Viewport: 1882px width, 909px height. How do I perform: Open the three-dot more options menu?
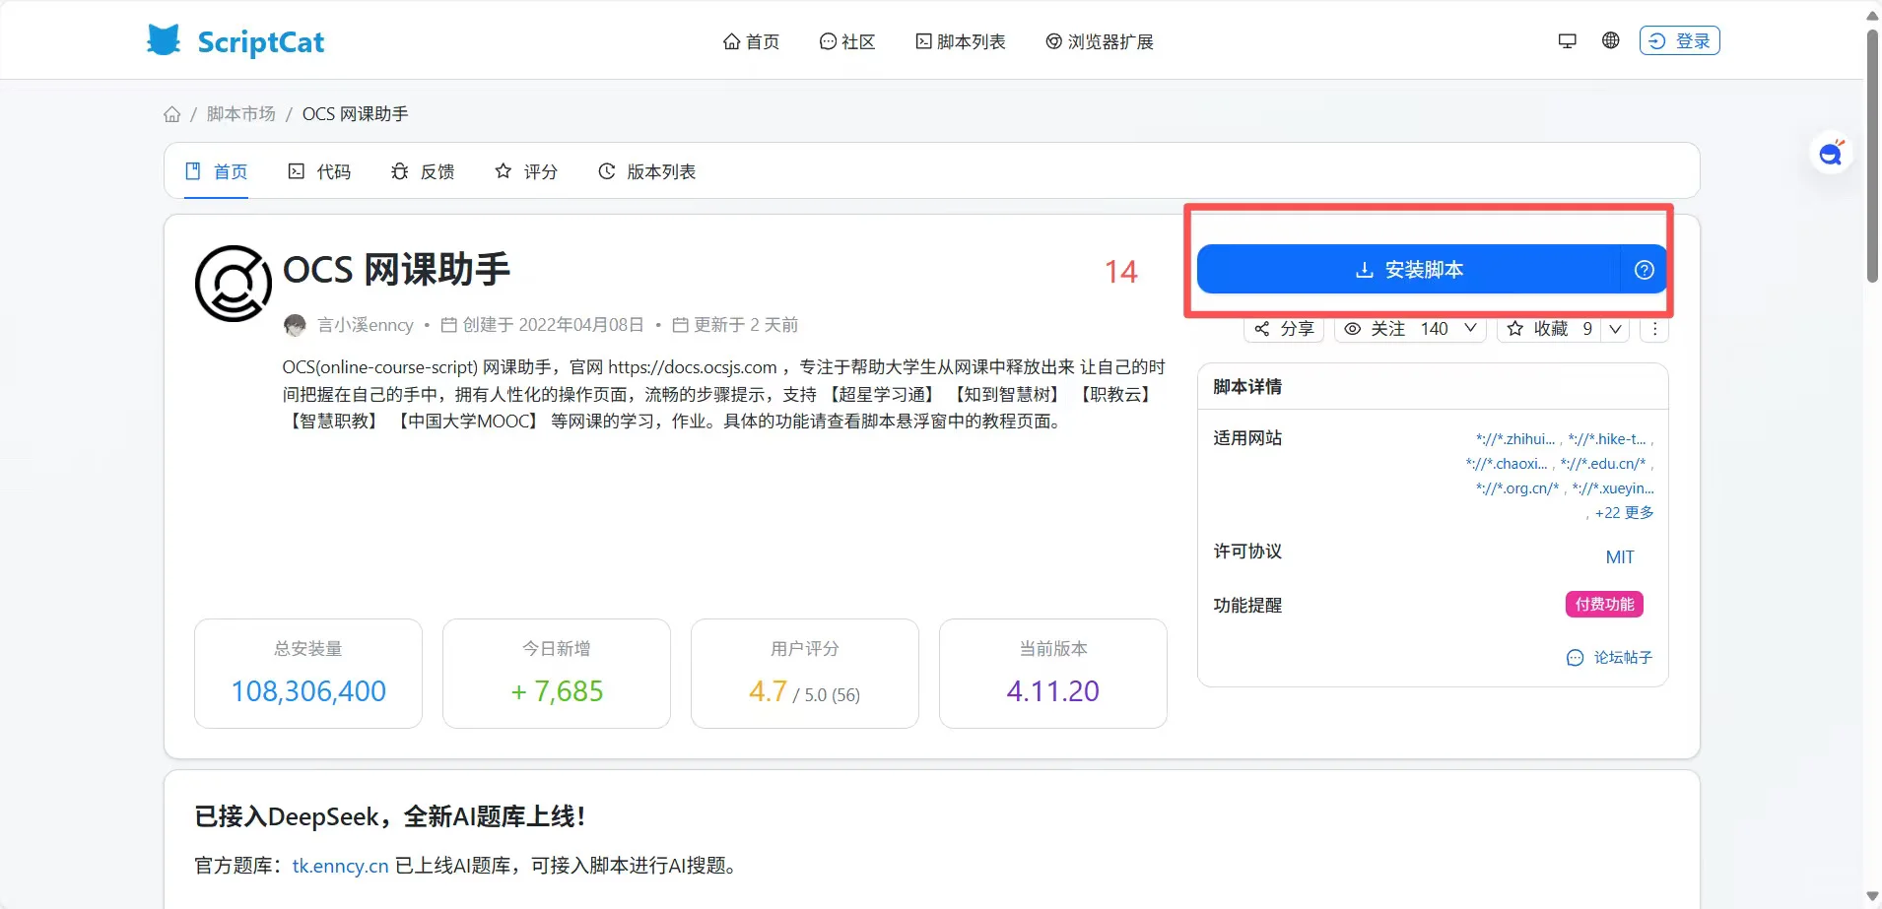click(1654, 329)
